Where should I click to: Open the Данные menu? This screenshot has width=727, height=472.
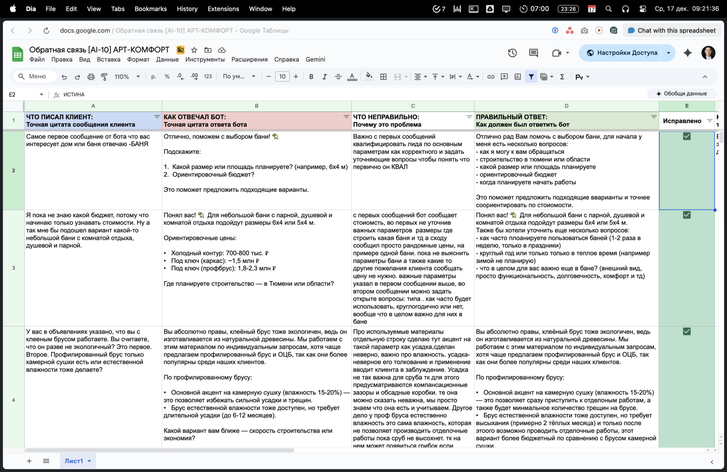click(x=167, y=60)
